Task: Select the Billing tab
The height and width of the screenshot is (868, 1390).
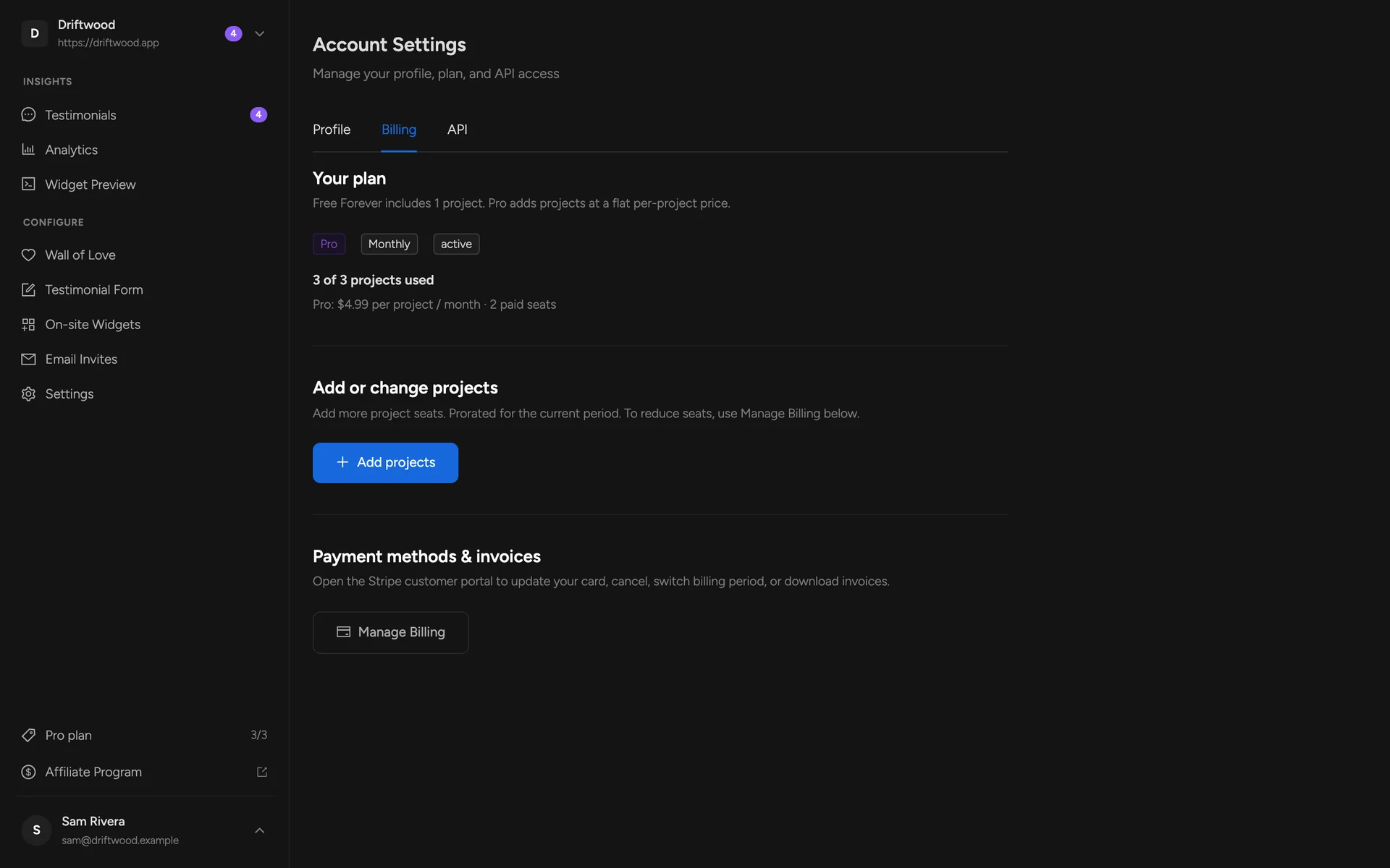Action: coord(399,129)
